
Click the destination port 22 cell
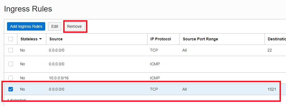[270, 50]
